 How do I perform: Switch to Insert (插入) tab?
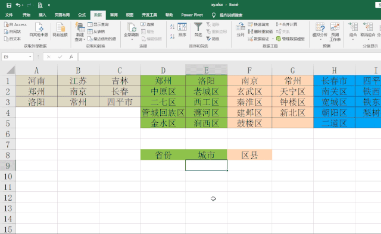(x=42, y=15)
